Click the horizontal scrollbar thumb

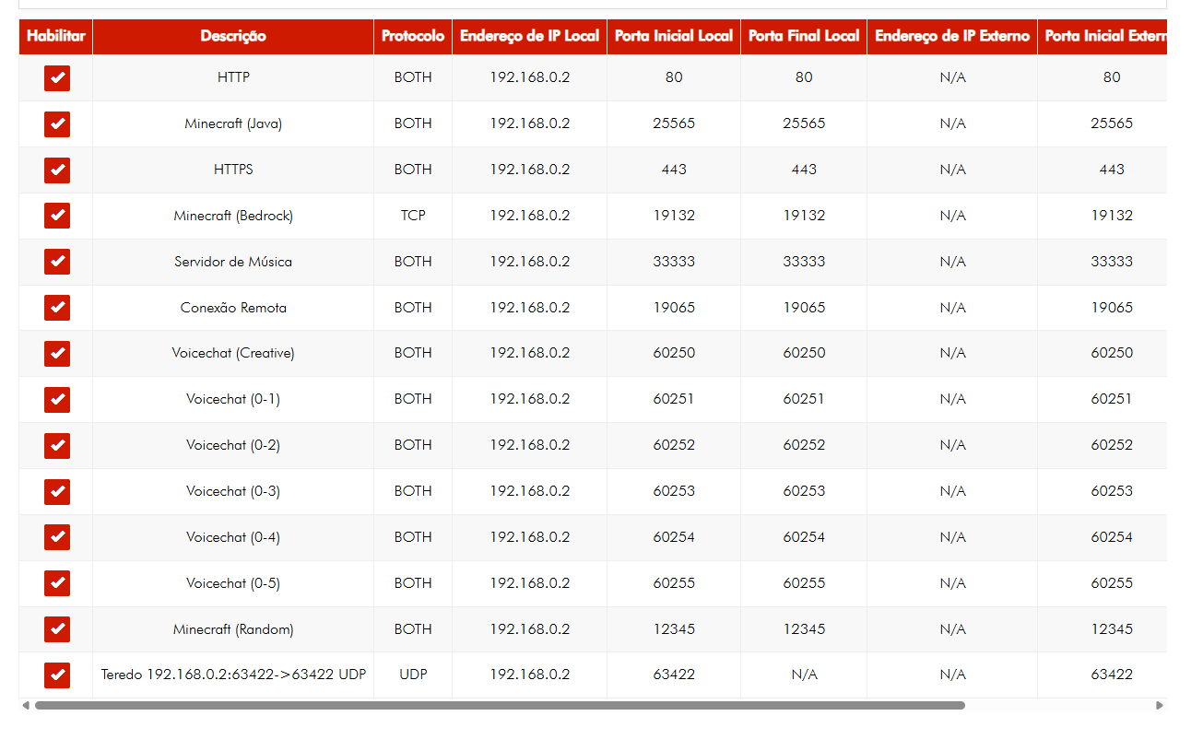tap(500, 706)
